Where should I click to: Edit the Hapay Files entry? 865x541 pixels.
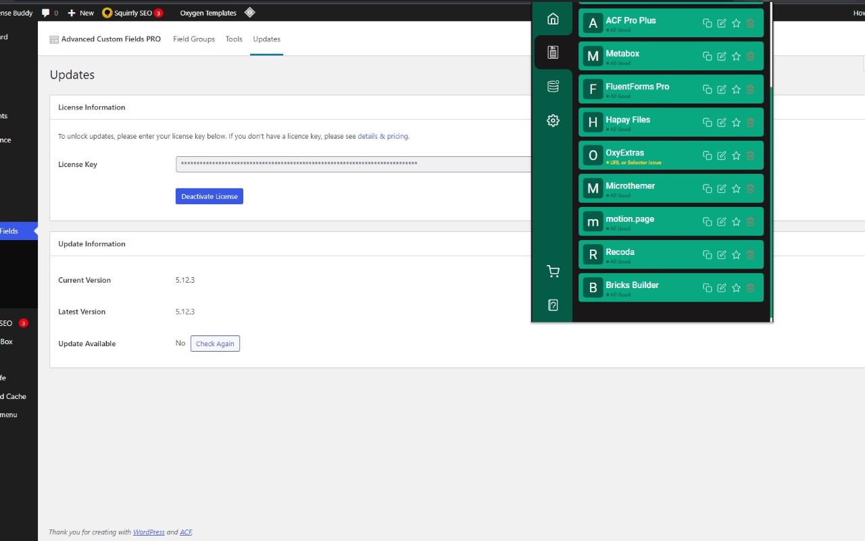(722, 122)
